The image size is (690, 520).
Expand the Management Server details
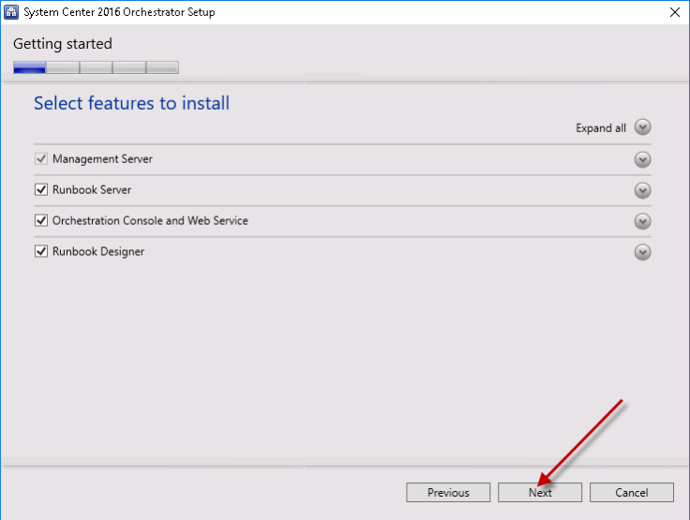(642, 159)
